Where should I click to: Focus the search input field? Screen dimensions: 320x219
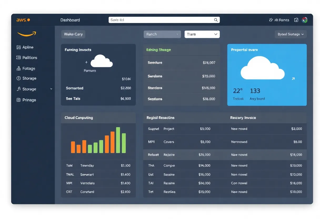(164, 20)
